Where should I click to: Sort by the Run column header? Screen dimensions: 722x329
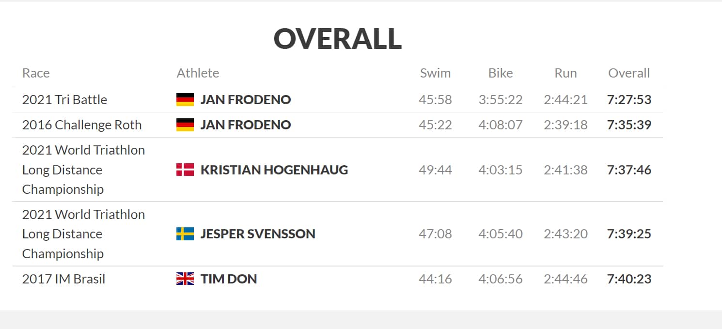click(x=565, y=73)
